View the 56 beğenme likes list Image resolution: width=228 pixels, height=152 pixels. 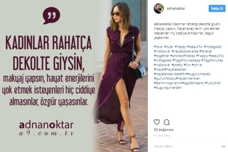[x=163, y=130]
